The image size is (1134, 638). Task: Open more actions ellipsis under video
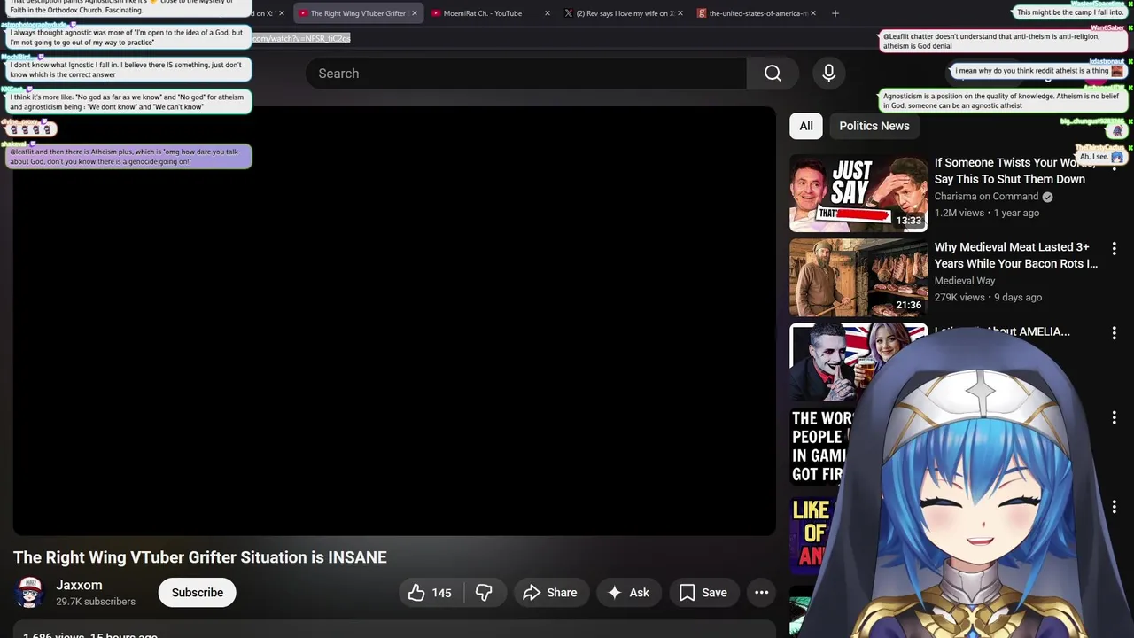pyautogui.click(x=761, y=593)
